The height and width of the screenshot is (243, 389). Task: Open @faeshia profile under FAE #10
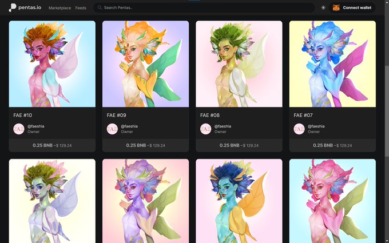[36, 126]
